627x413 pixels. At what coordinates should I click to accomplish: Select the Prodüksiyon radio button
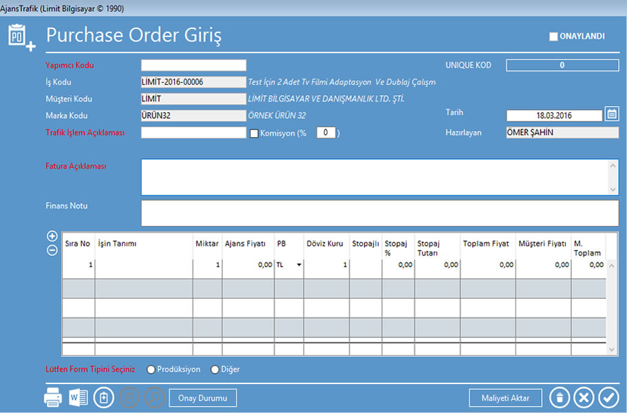pyautogui.click(x=151, y=370)
